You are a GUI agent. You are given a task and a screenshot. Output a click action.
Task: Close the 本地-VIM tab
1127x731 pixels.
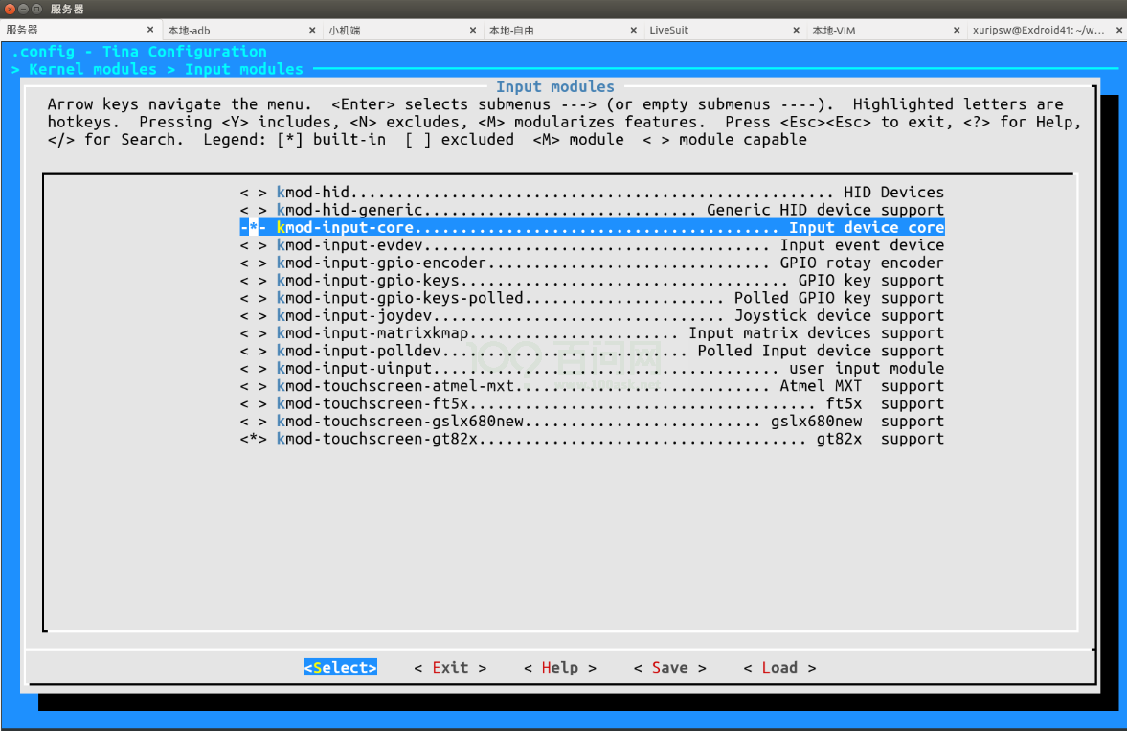pyautogui.click(x=957, y=31)
